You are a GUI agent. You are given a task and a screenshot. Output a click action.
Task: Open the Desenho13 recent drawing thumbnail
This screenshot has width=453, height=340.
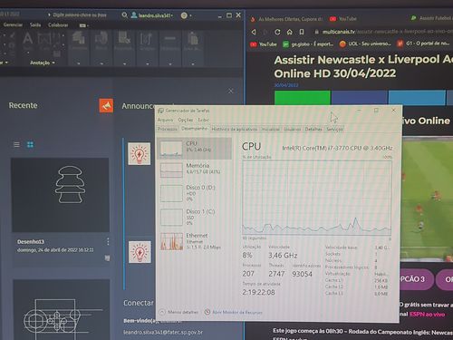coord(60,195)
